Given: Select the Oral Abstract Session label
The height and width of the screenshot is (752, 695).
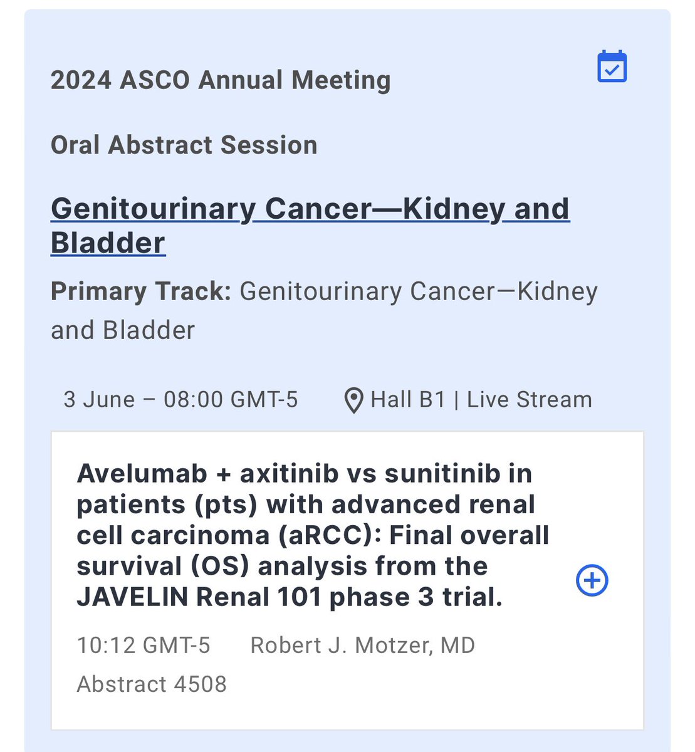Looking at the screenshot, I should [184, 145].
